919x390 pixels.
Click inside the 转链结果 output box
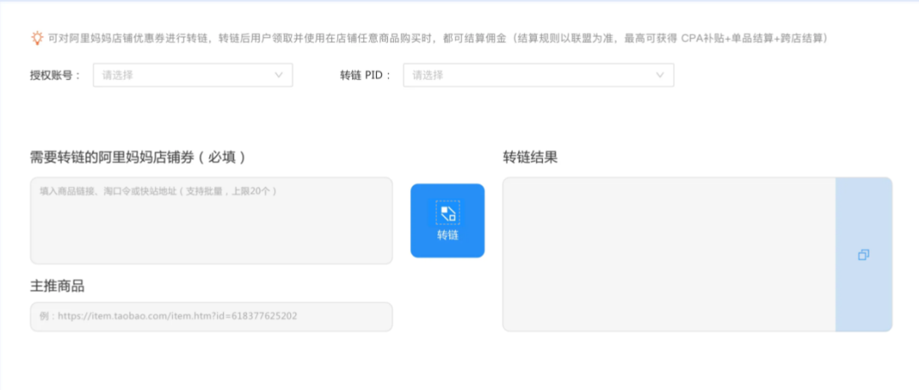[669, 255]
